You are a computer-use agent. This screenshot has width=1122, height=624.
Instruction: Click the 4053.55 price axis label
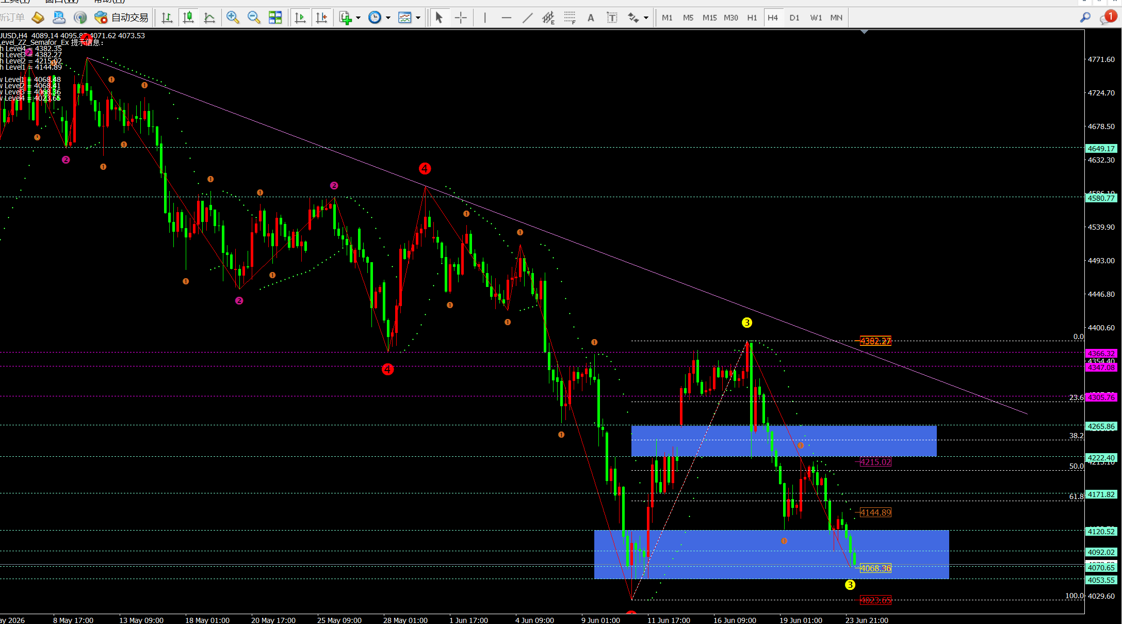point(1101,580)
